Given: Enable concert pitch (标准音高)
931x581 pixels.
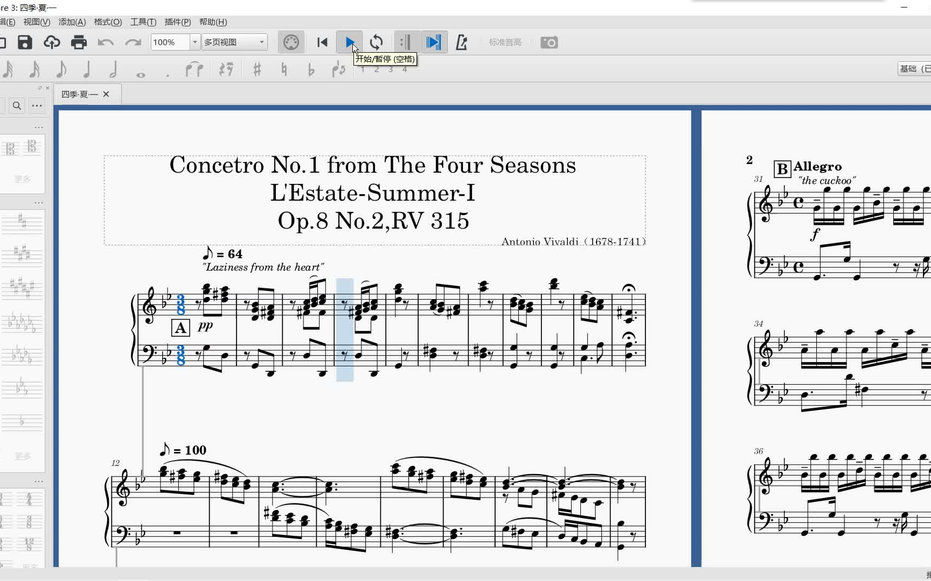Looking at the screenshot, I should 505,42.
